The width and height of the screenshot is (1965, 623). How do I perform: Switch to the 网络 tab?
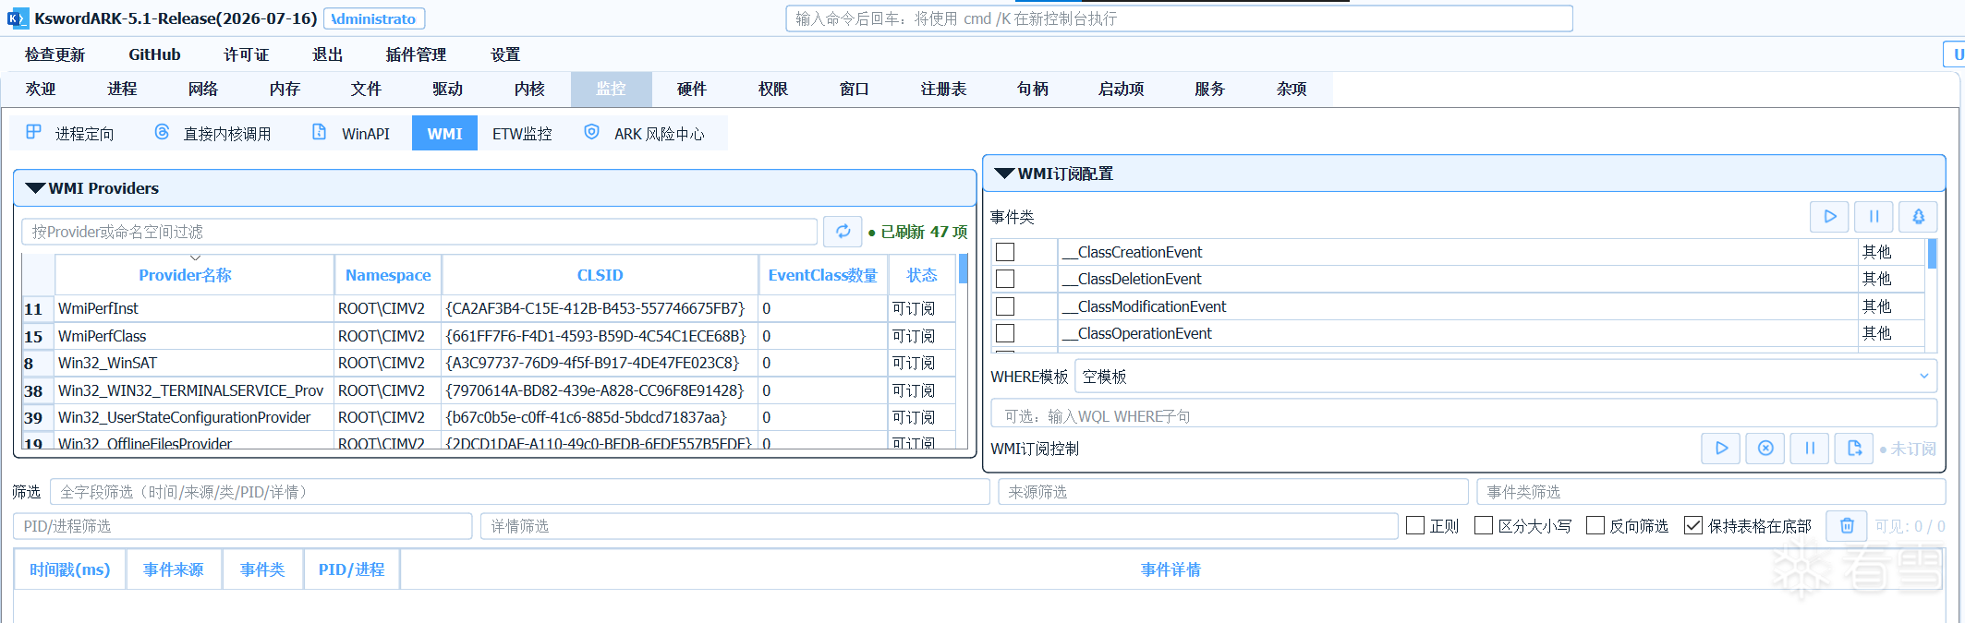click(203, 89)
